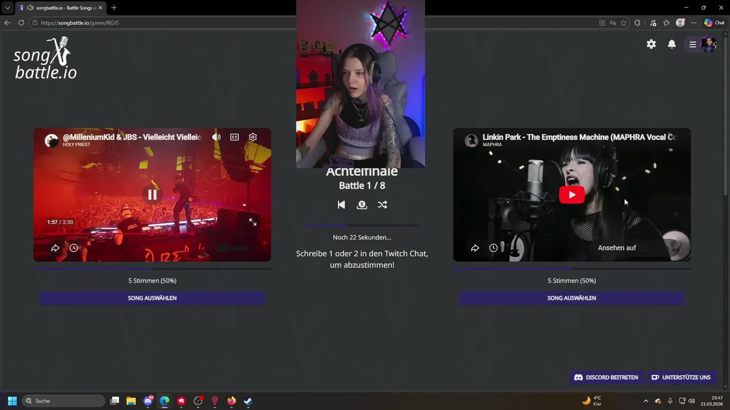Click the DISCORD BEITRETEN button
The width and height of the screenshot is (730, 410).
606,378
